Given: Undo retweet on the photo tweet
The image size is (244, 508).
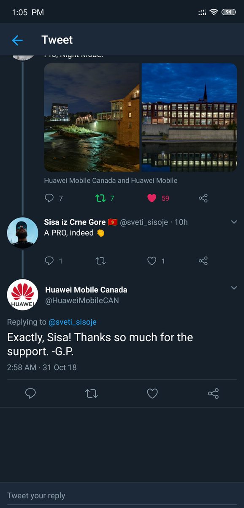Looking at the screenshot, I should [x=100, y=198].
